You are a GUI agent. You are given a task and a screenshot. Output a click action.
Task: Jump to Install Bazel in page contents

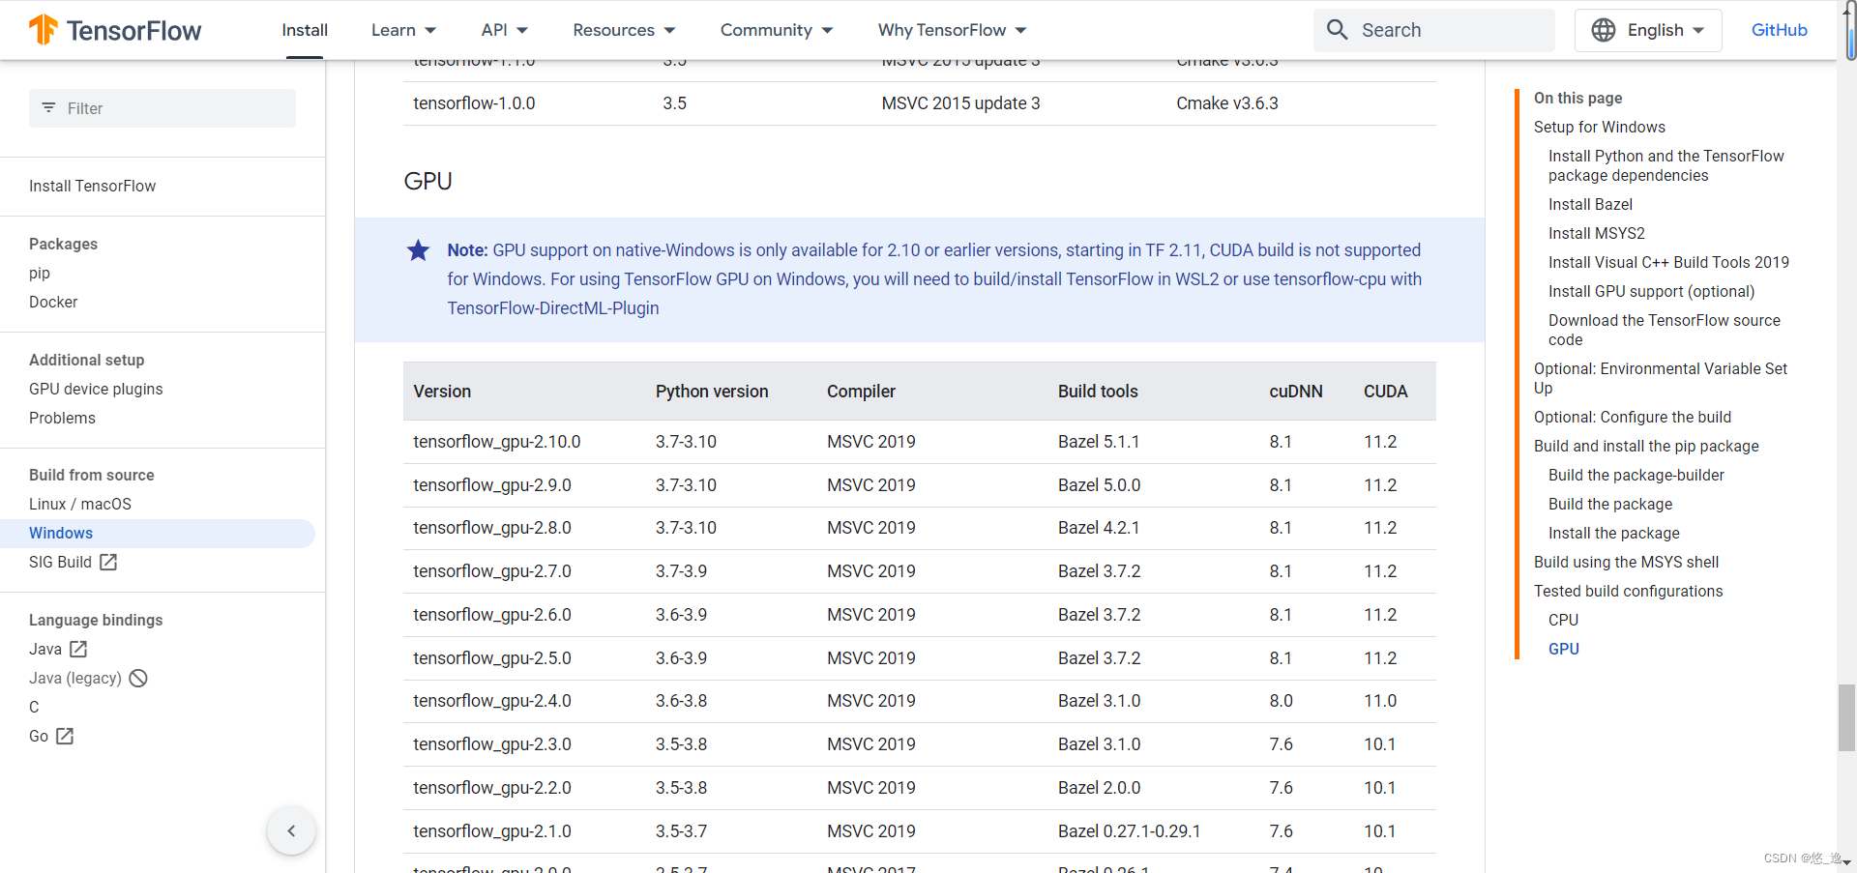click(1590, 204)
